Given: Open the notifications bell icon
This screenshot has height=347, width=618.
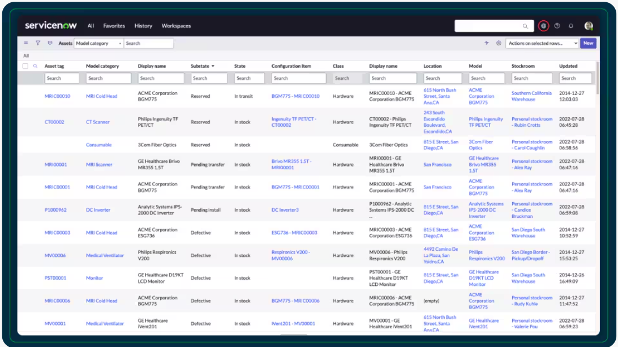Looking at the screenshot, I should [570, 26].
